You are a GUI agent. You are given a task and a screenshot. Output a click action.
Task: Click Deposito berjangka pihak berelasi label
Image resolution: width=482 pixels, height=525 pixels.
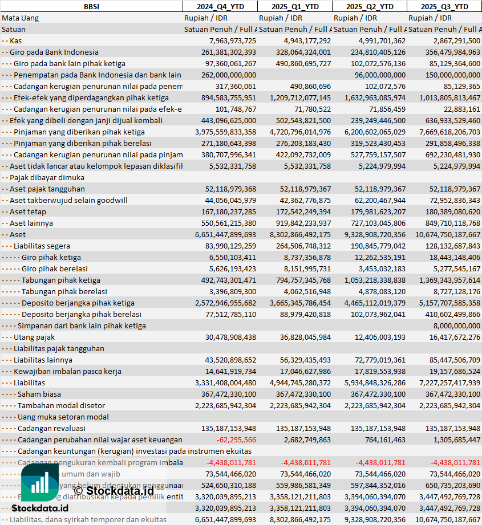pyautogui.click(x=82, y=314)
